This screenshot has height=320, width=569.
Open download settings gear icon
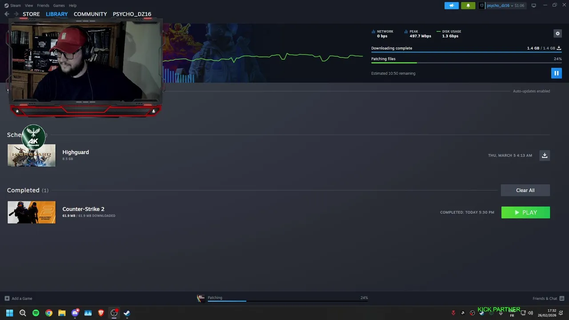pos(557,33)
